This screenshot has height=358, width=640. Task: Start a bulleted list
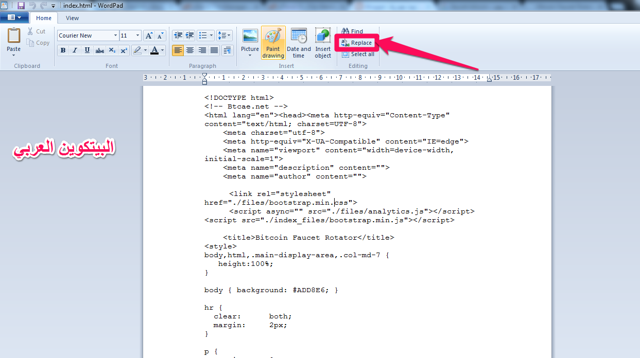202,35
